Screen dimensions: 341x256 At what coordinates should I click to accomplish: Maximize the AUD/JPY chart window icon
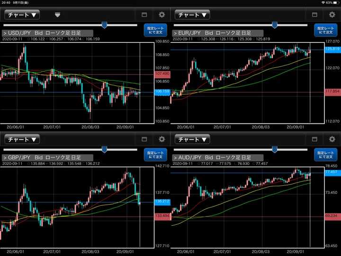314,139
